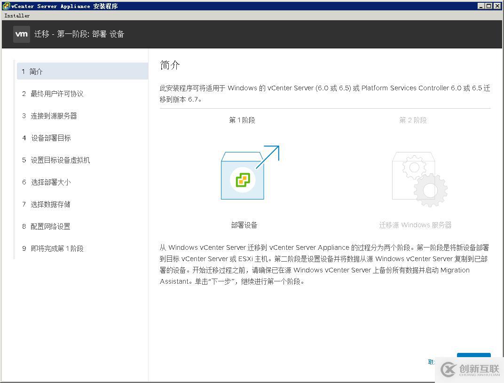
Task: Minimize the installer window
Action: click(x=481, y=6)
